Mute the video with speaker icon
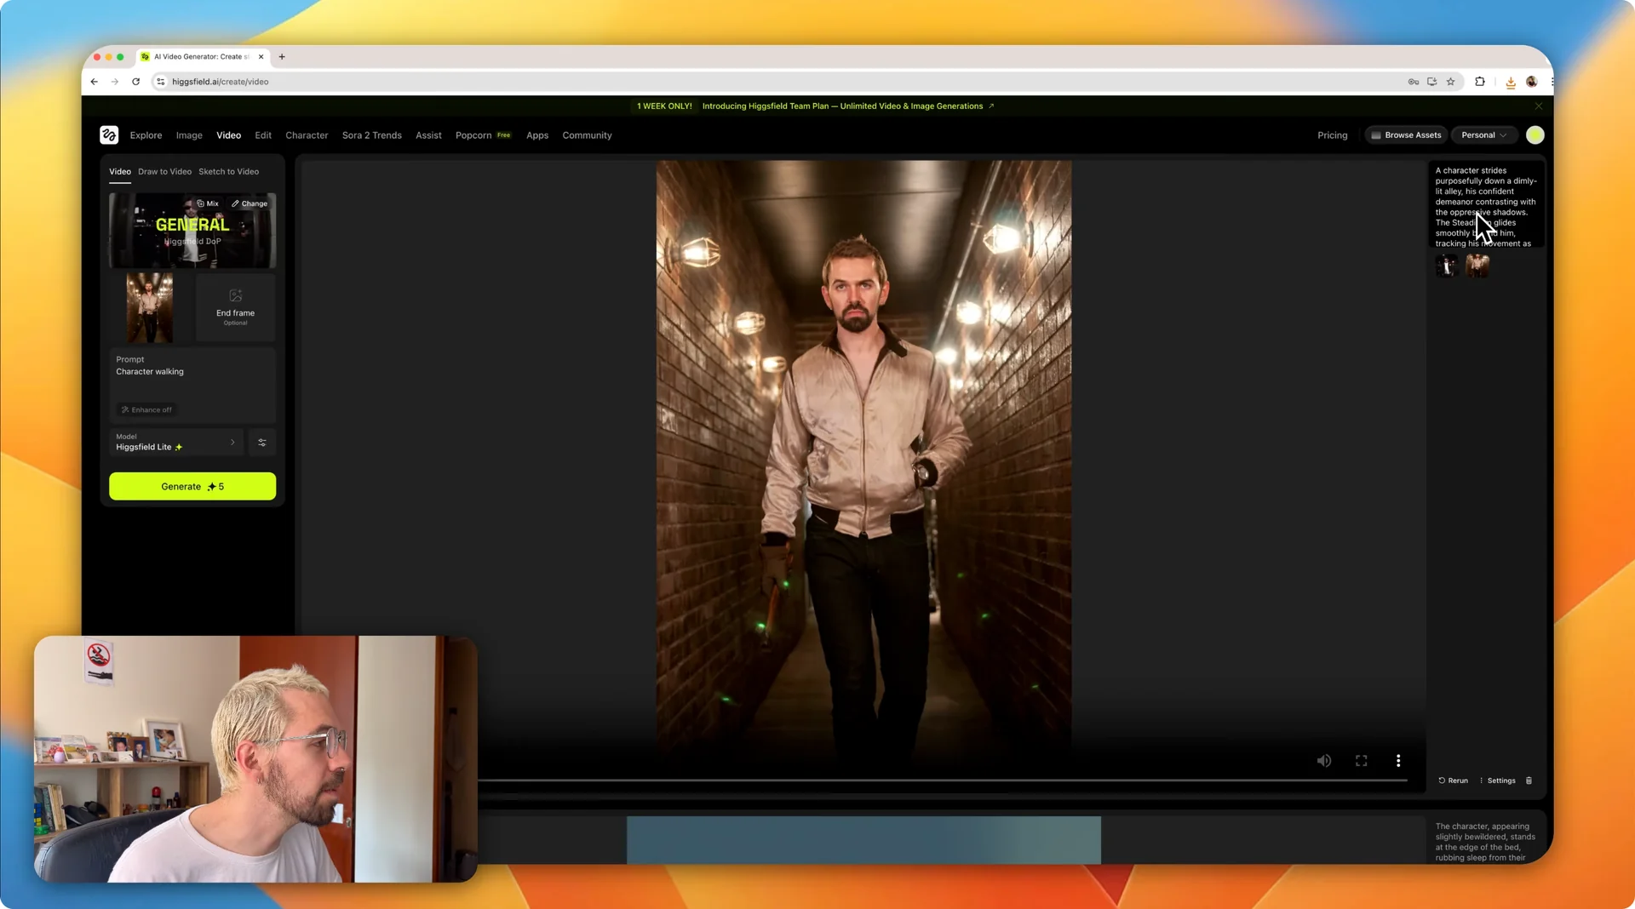Image resolution: width=1635 pixels, height=909 pixels. [x=1324, y=761]
